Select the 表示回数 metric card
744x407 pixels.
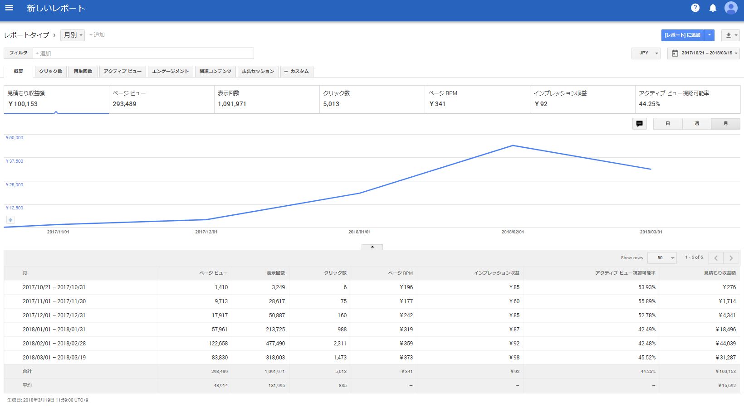click(267, 99)
